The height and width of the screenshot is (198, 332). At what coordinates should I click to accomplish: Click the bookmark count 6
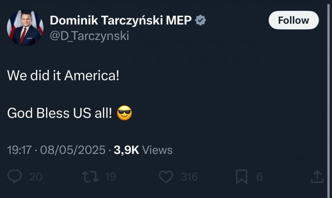click(260, 177)
